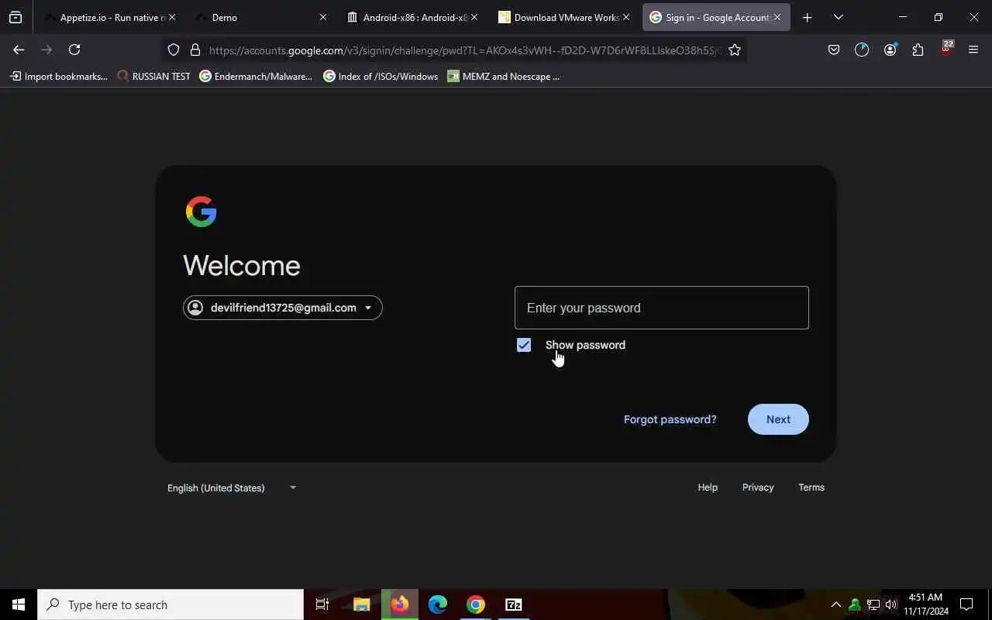Open the Endermanch/Malware bookmark
992x620 pixels.
pos(256,76)
